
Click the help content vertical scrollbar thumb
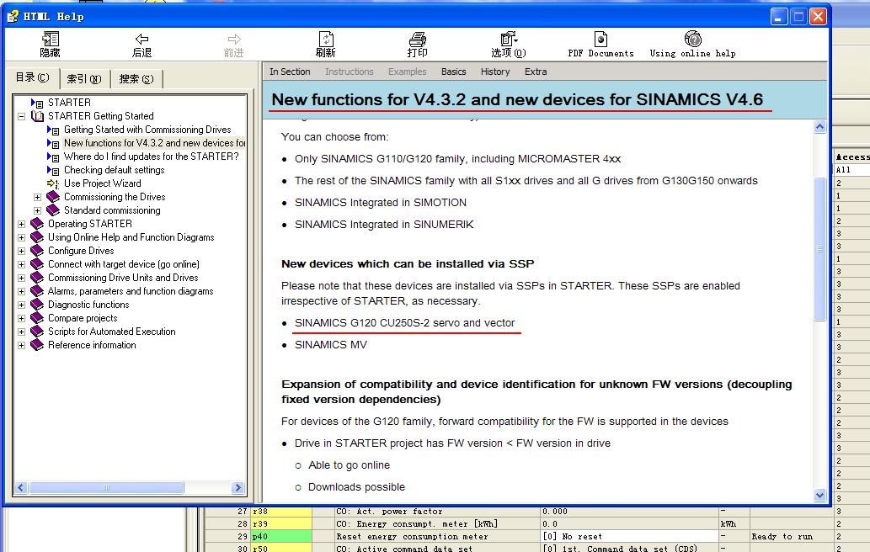pyautogui.click(x=819, y=249)
